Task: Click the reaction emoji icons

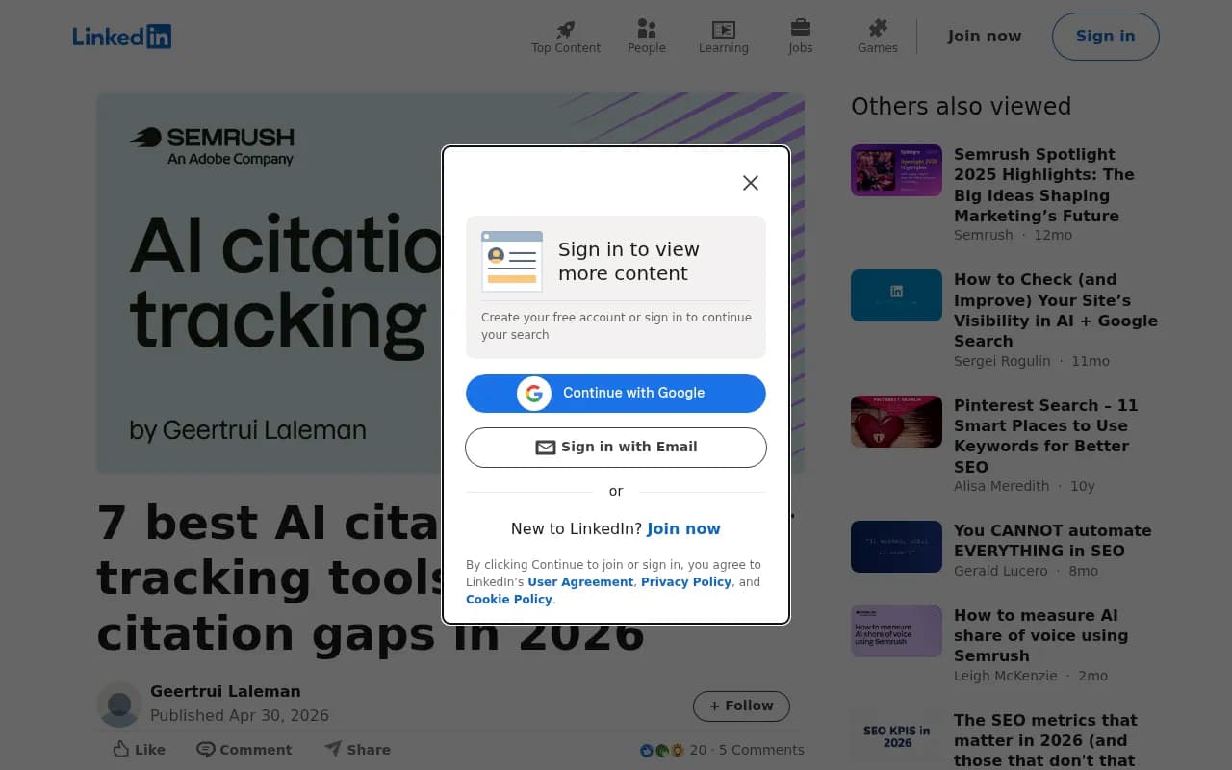Action: 662,750
